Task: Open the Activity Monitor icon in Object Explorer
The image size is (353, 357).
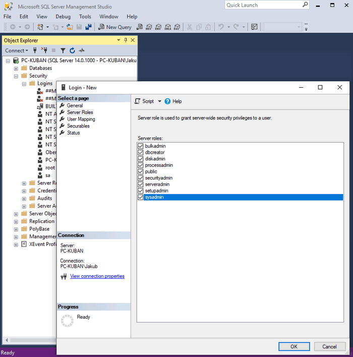Action: pos(82,50)
